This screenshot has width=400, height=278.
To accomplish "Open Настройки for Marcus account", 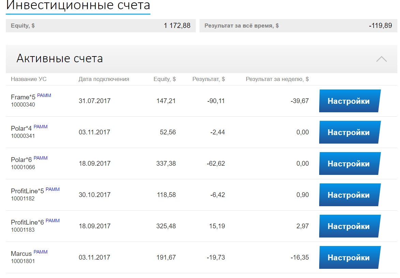I will pyautogui.click(x=349, y=258).
